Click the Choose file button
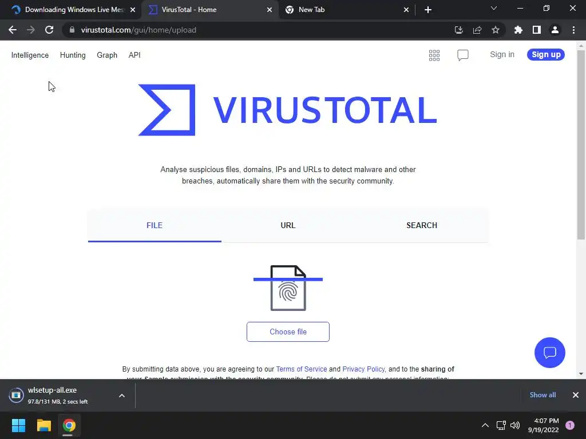586x439 pixels. [288, 332]
